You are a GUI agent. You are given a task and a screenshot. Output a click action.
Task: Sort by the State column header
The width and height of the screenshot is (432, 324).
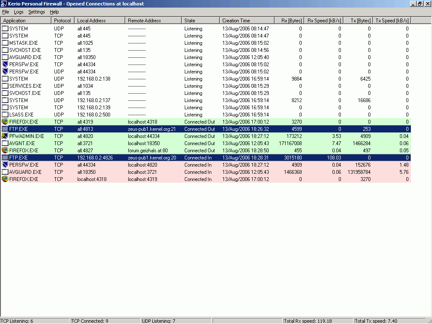tap(200, 20)
